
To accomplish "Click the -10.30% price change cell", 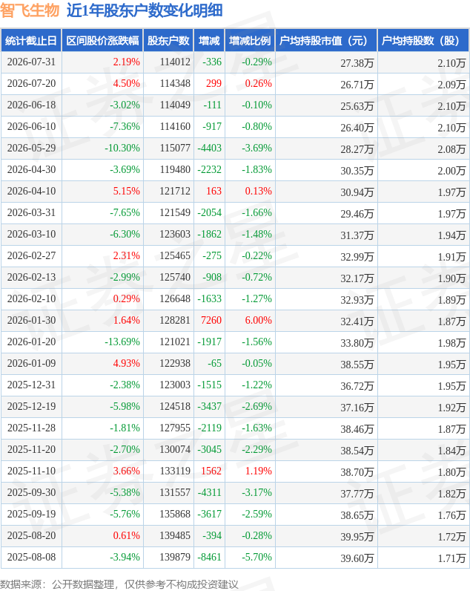I will pos(122,148).
